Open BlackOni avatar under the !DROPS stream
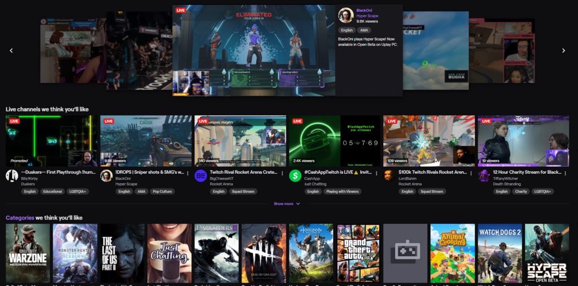This screenshot has width=578, height=286. 107,175
